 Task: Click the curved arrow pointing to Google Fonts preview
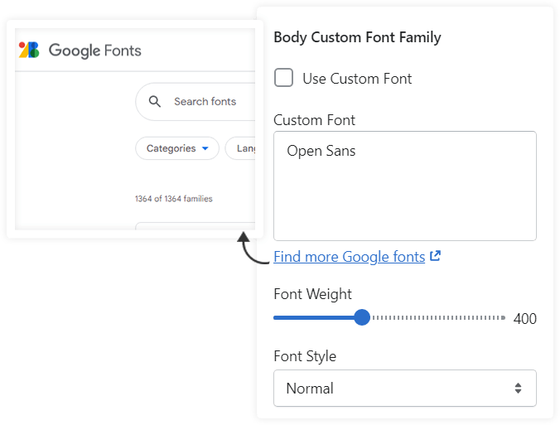pyautogui.click(x=252, y=249)
